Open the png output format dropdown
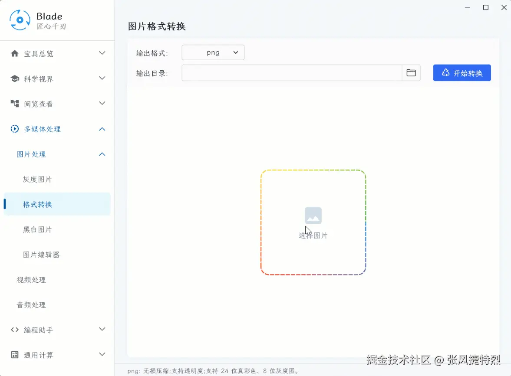 (213, 52)
